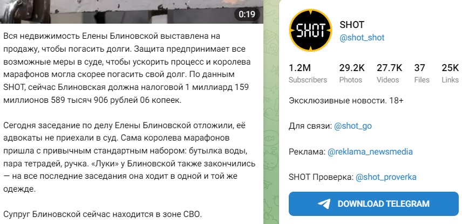Viewport: 462px width, 224px height.
Task: Click the DOWNLOAD TELEGRAM button
Action: (x=373, y=204)
